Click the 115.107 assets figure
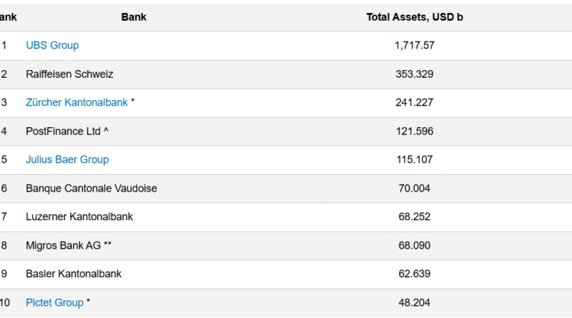 pos(414,159)
